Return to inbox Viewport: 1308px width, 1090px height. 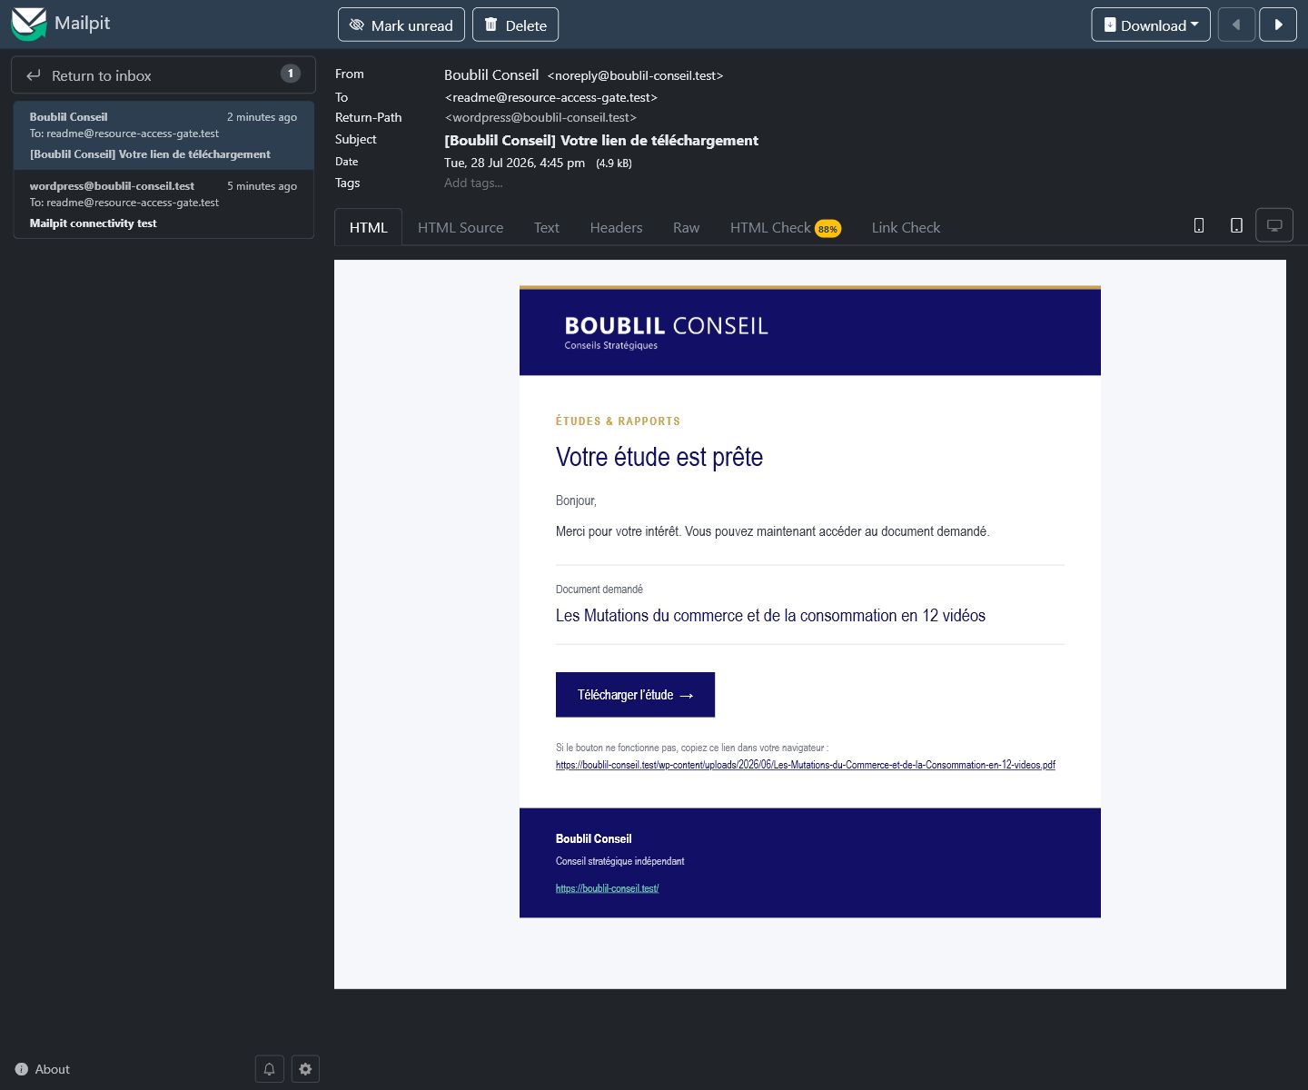(163, 75)
